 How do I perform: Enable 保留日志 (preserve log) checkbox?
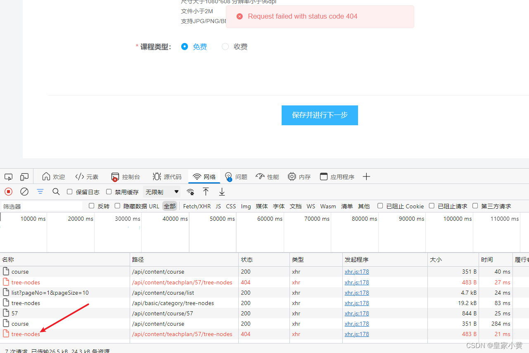click(69, 192)
